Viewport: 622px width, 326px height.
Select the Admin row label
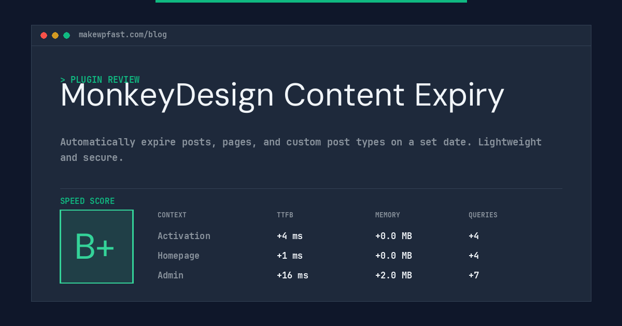pyautogui.click(x=171, y=275)
